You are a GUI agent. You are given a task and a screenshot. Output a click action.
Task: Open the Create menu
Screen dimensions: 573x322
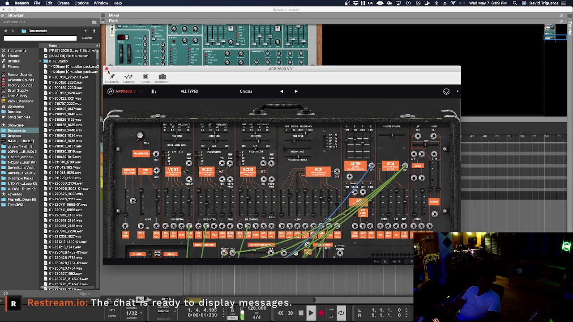click(63, 3)
